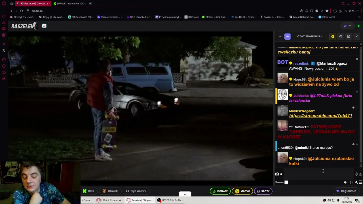Open the chat text formatting options
Viewport: 363px width, 204px height.
pyautogui.click(x=360, y=174)
